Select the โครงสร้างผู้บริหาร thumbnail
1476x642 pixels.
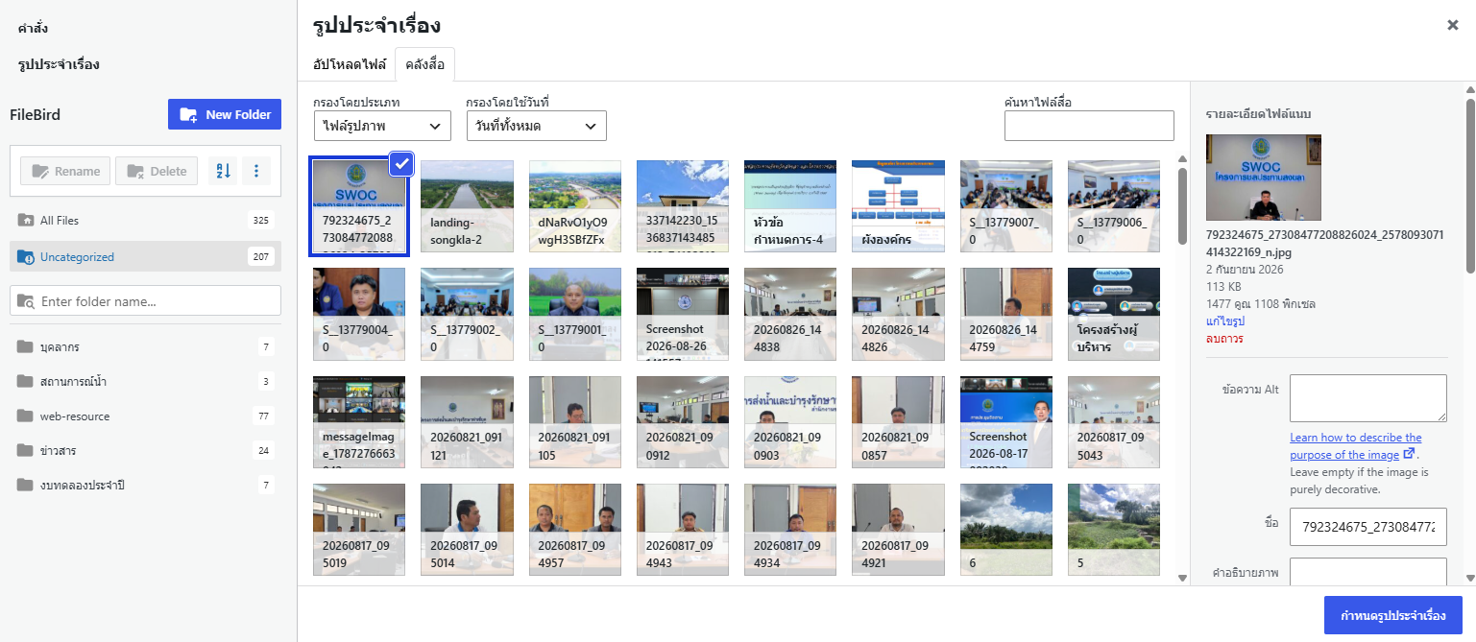[1114, 314]
